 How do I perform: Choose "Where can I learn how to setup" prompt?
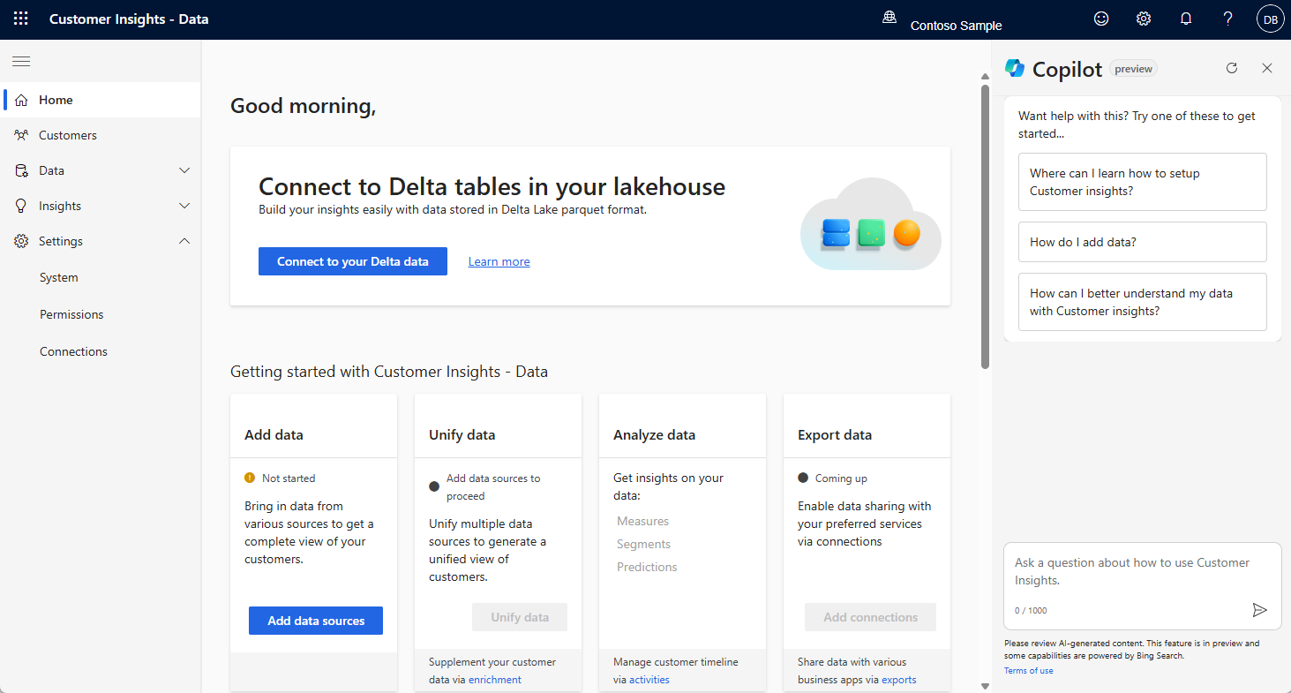pyautogui.click(x=1143, y=182)
